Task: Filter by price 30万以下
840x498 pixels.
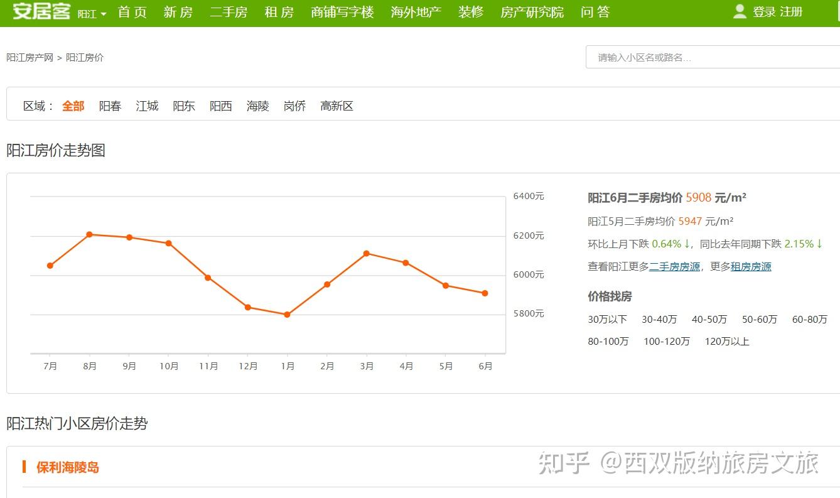Action: [608, 319]
